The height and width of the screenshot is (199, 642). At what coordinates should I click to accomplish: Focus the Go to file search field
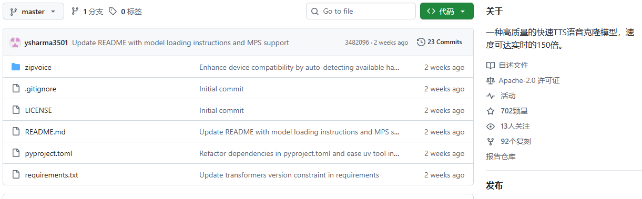tap(361, 11)
